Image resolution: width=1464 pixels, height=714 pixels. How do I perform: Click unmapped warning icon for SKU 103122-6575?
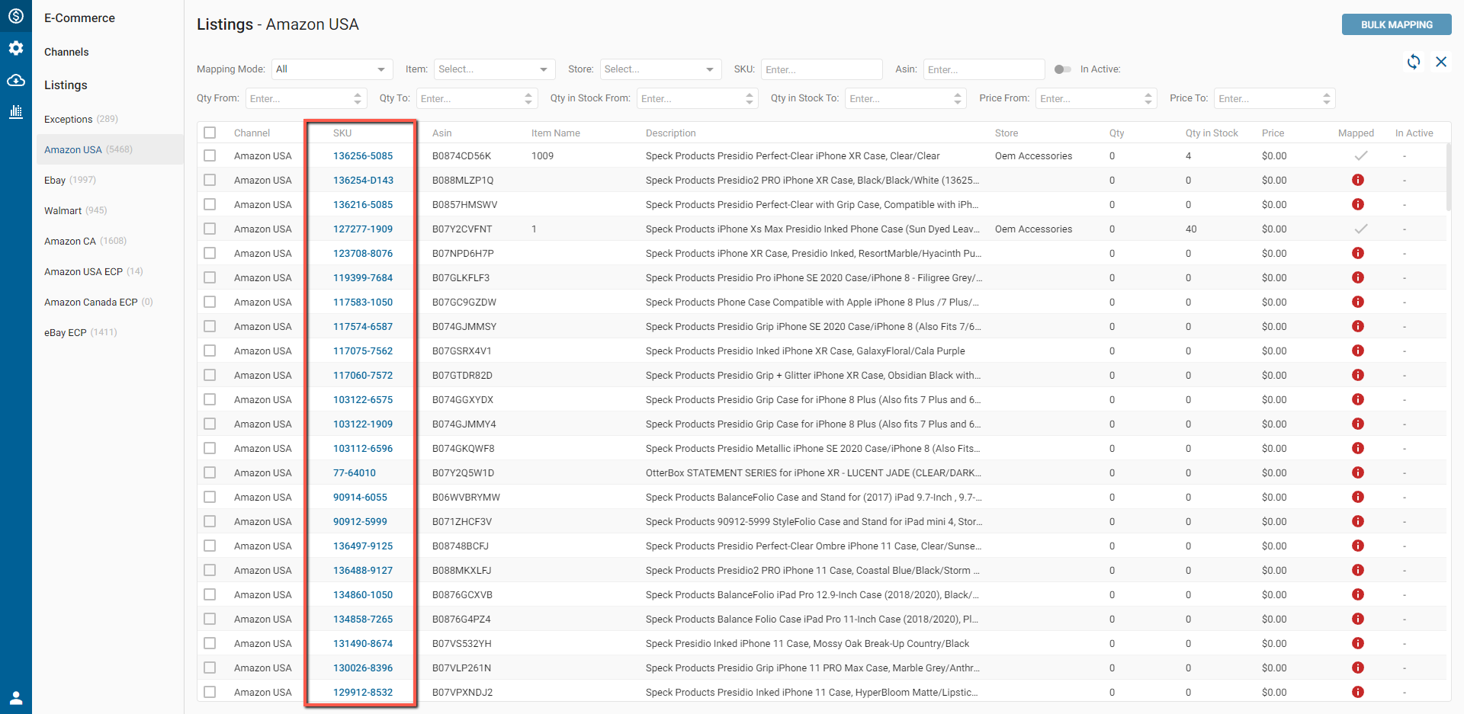coord(1357,399)
